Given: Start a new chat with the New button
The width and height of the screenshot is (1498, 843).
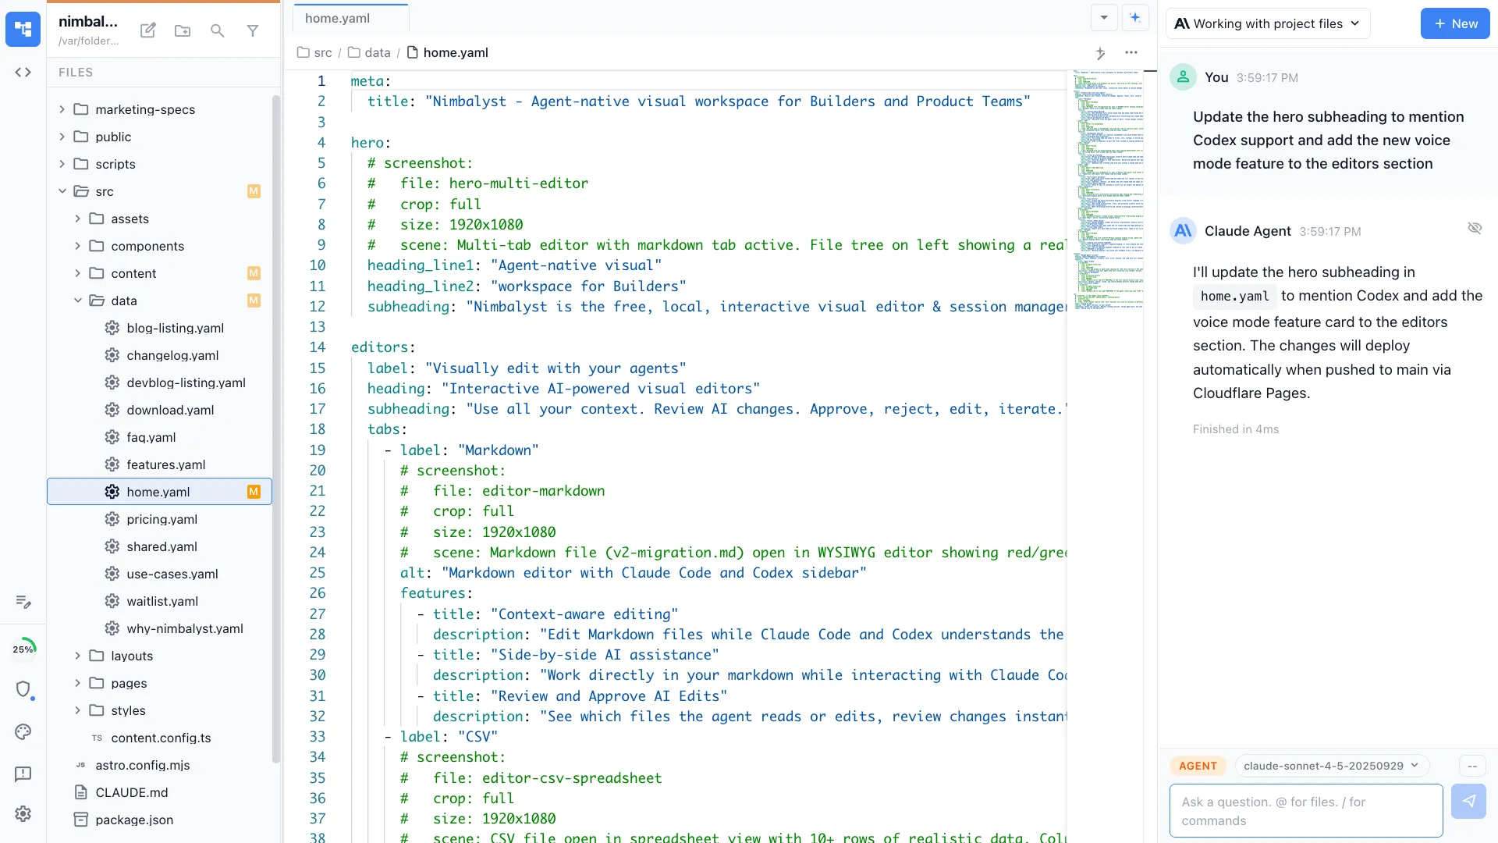Looking at the screenshot, I should tap(1454, 23).
